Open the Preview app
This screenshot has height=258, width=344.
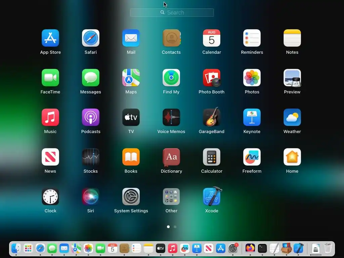(x=292, y=78)
